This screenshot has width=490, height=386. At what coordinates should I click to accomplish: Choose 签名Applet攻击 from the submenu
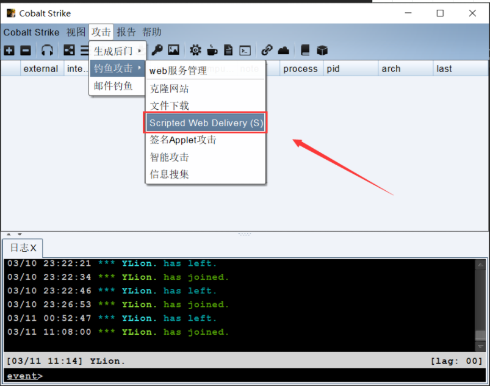click(206, 140)
